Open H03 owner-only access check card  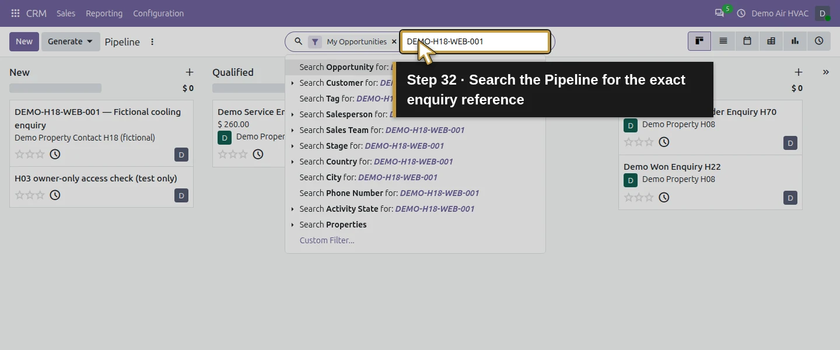pos(101,187)
